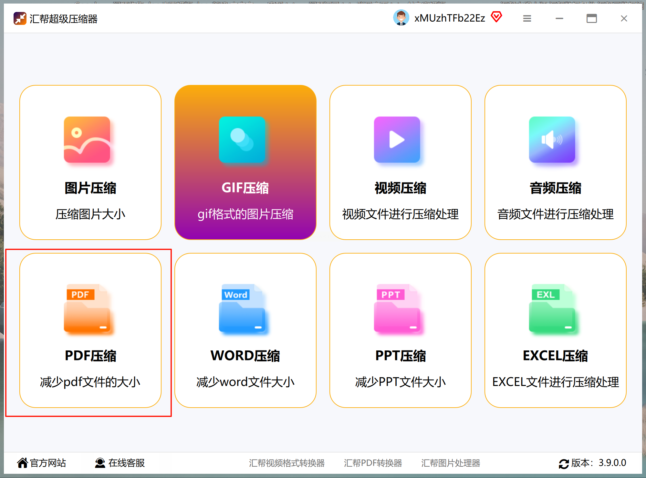Open the video compression play icon
Image resolution: width=646 pixels, height=478 pixels.
click(397, 140)
